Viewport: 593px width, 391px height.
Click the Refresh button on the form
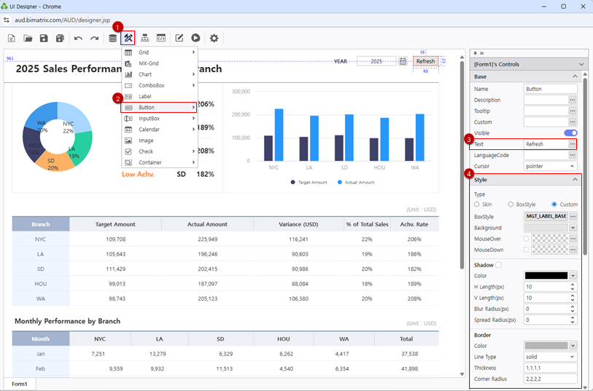point(425,61)
